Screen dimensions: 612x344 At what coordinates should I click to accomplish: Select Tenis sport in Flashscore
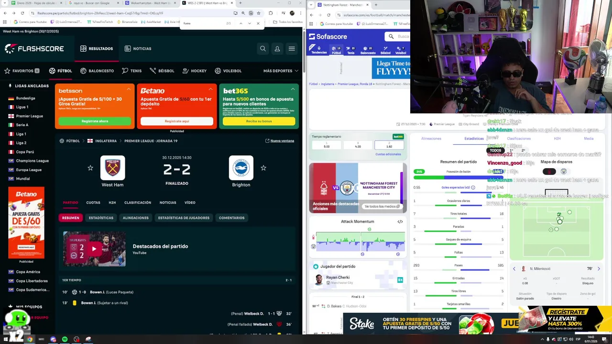tap(131, 71)
